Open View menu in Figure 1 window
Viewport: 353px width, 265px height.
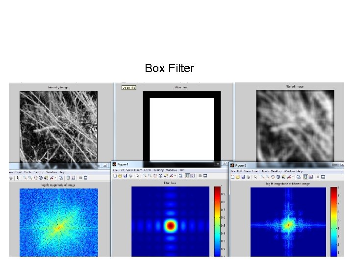pyautogui.click(x=129, y=170)
